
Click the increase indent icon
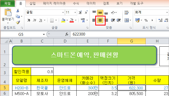pos(119,20)
